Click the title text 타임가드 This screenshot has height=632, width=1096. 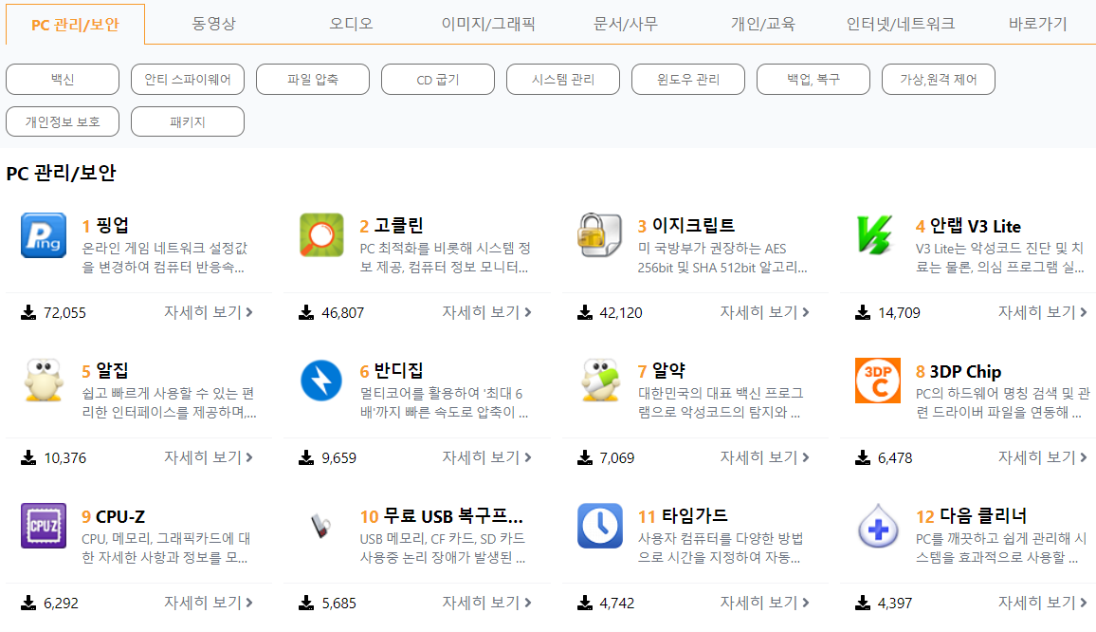point(695,516)
